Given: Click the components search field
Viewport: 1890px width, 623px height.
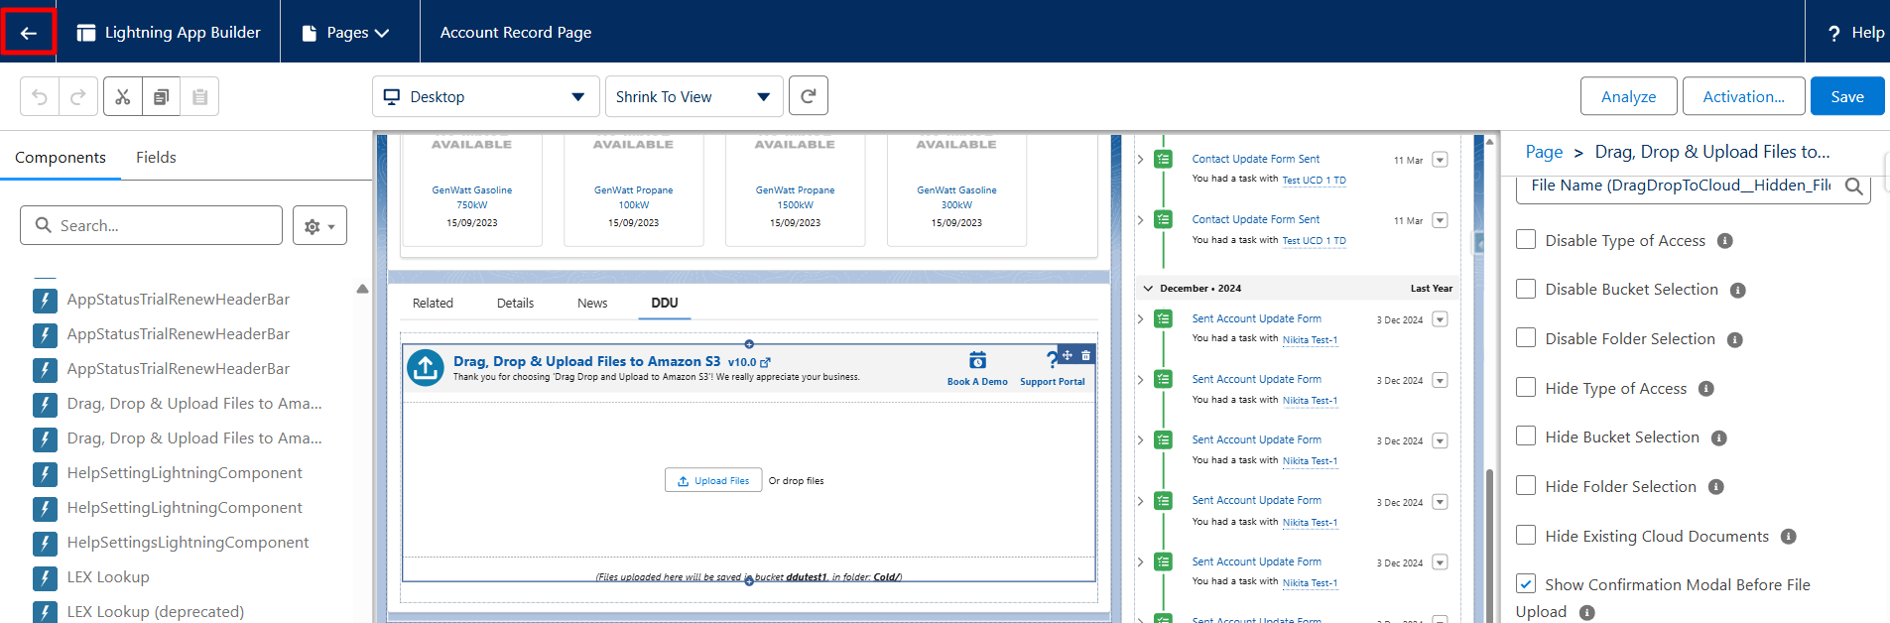Looking at the screenshot, I should click(x=151, y=225).
